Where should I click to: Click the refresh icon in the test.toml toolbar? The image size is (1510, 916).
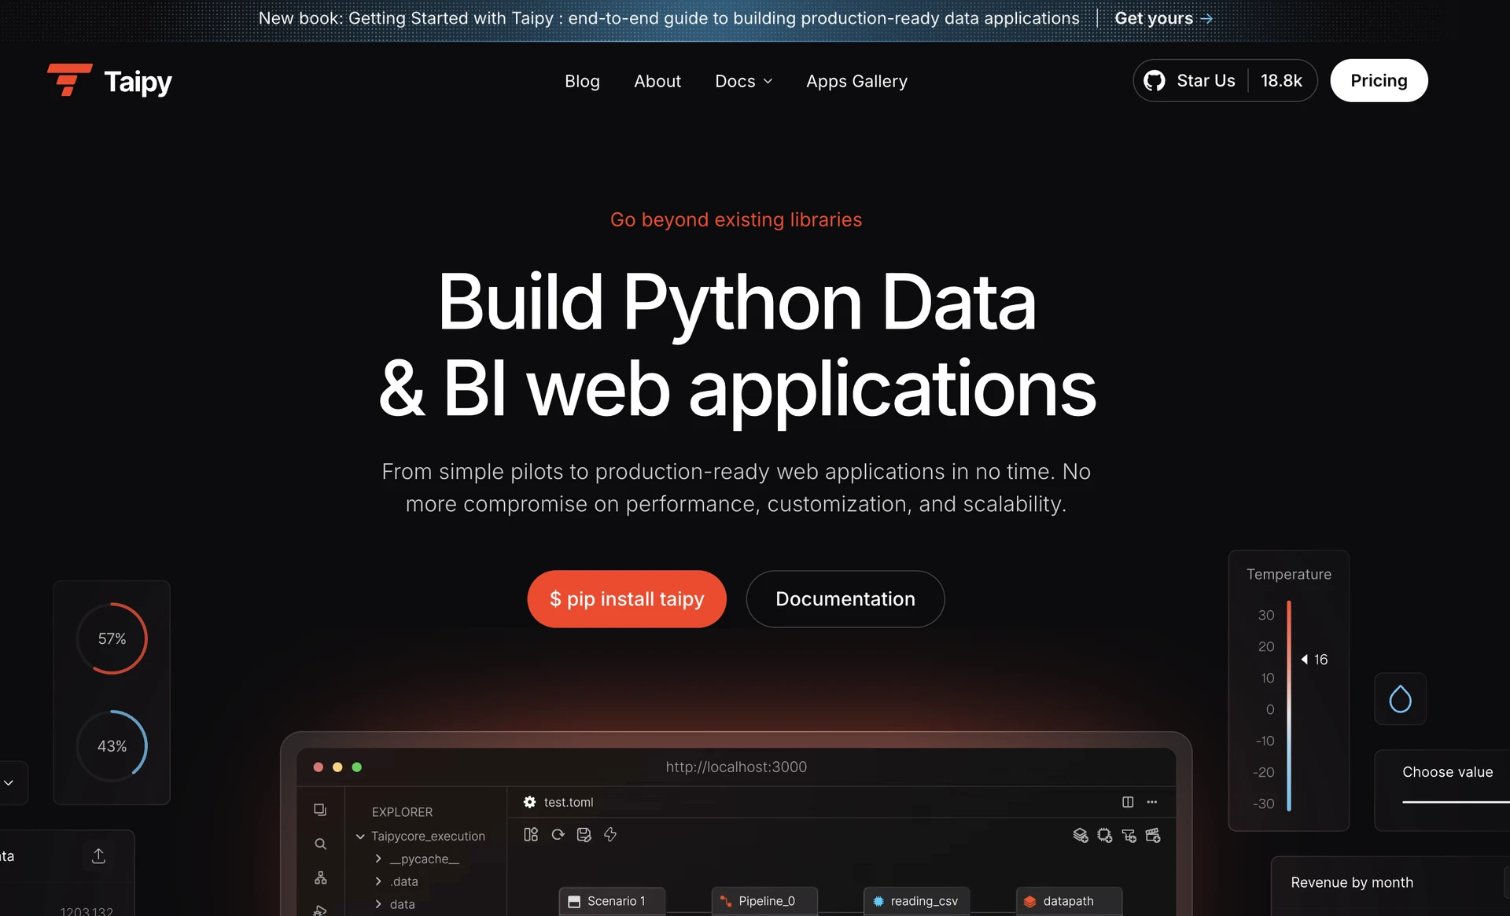(558, 834)
